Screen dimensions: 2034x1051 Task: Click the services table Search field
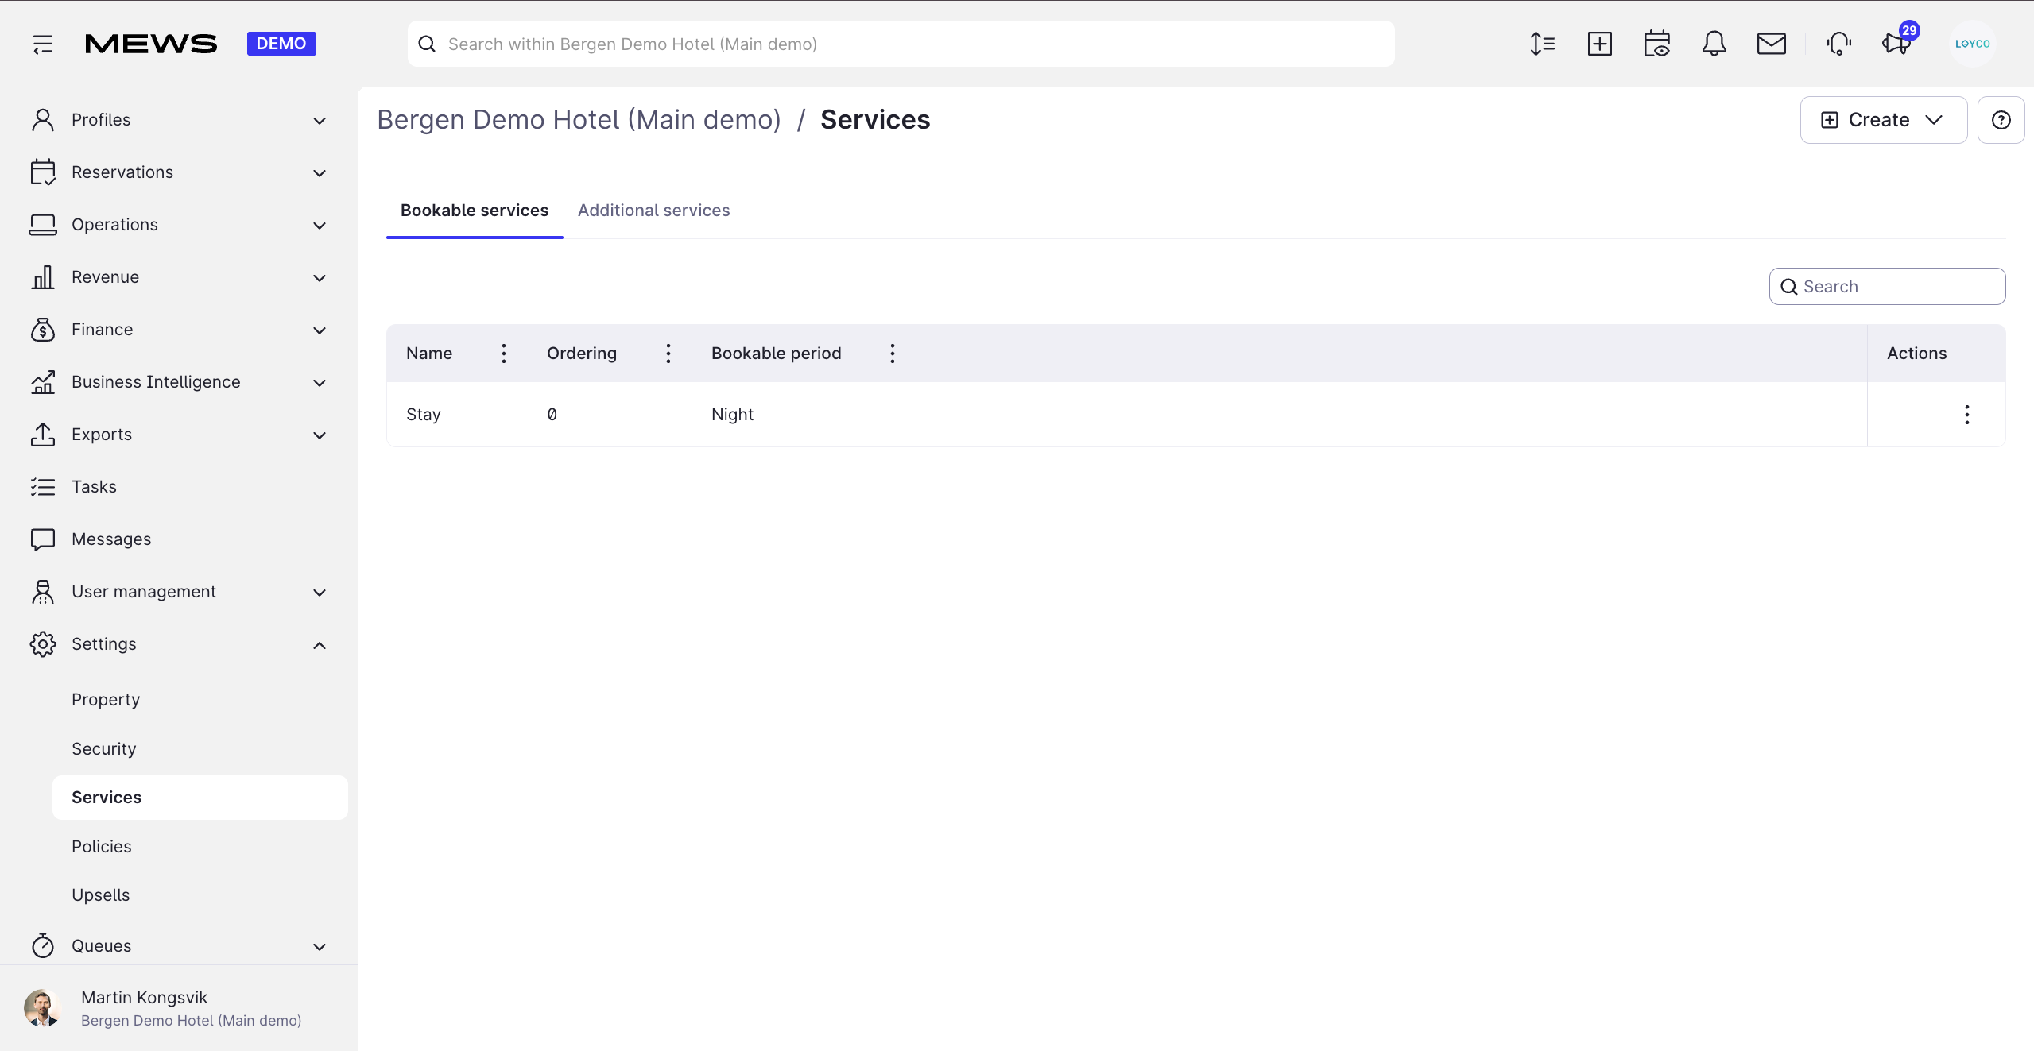tap(1887, 287)
